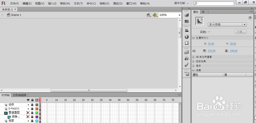Image resolution: width=256 pixels, height=123 pixels.
Task: Open the 控制(O) menu
Action: (104, 3)
